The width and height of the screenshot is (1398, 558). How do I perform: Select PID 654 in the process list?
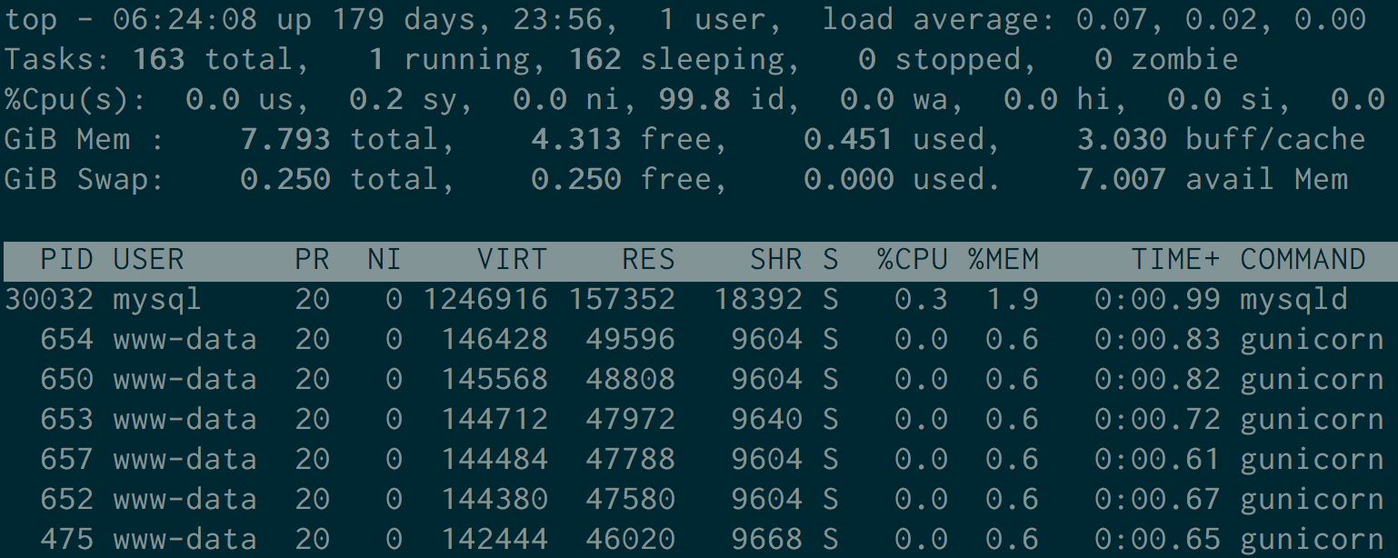[x=66, y=340]
